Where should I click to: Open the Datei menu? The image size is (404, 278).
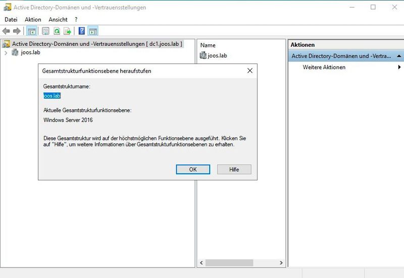(x=11, y=20)
